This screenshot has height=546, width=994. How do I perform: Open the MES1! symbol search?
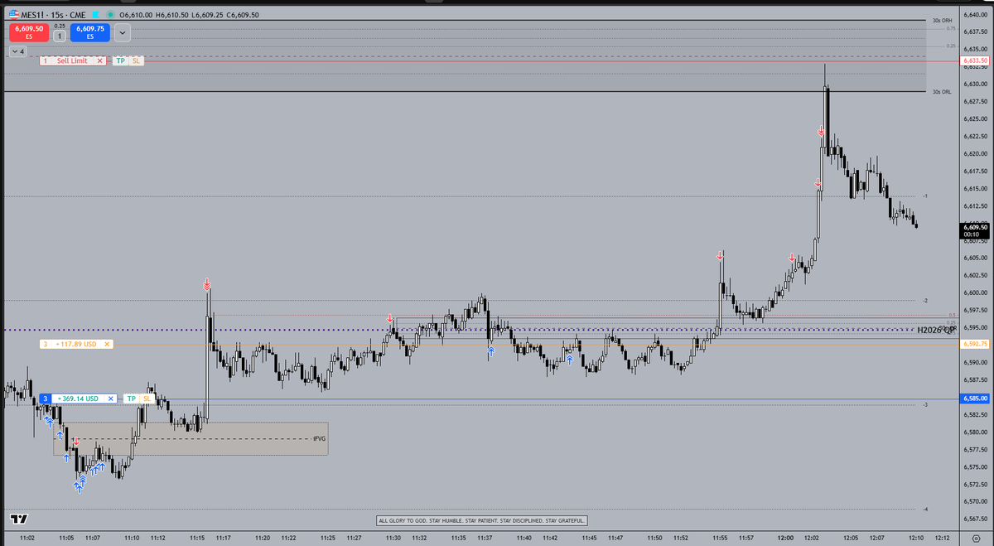coord(35,15)
